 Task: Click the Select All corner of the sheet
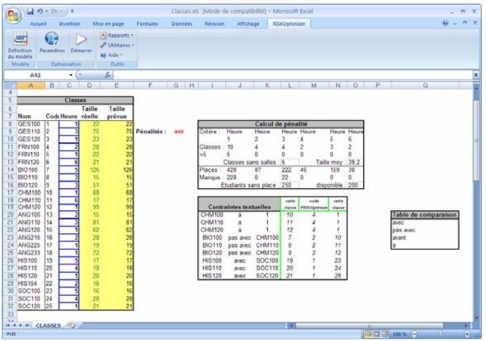tap(10, 85)
